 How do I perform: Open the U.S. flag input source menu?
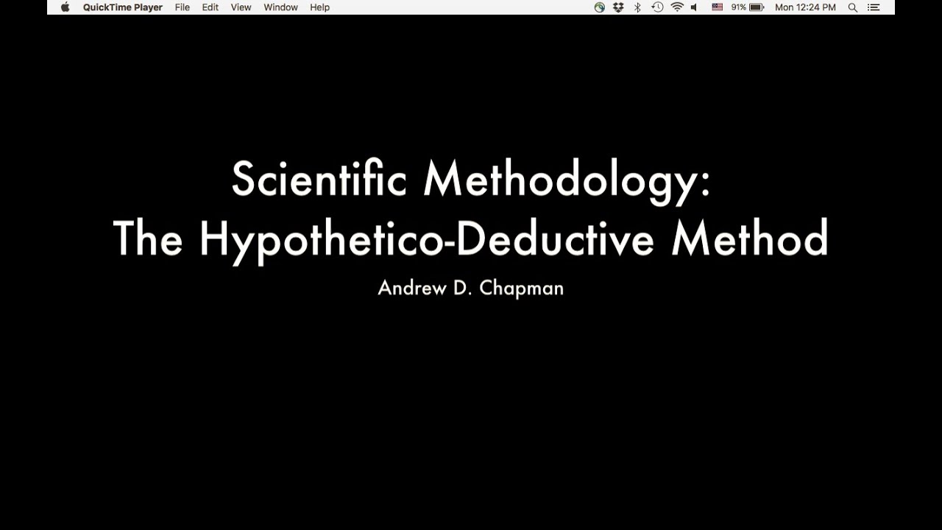(717, 7)
